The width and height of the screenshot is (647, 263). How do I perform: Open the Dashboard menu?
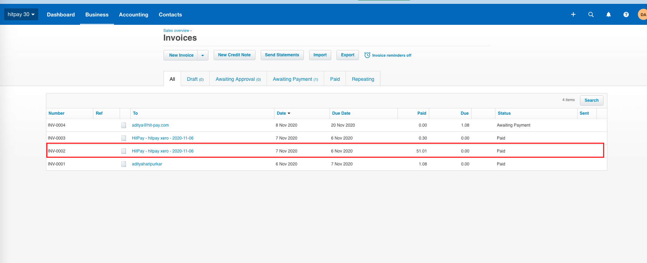61,15
